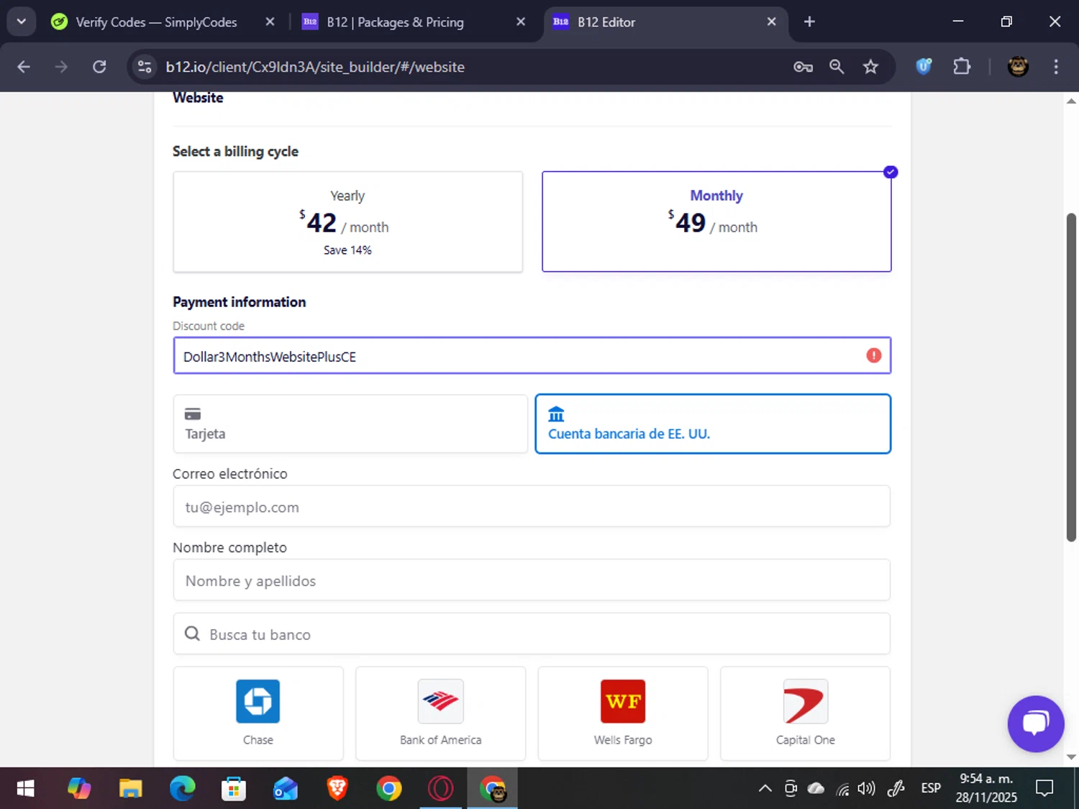Open the monkey profile avatar
The image size is (1079, 809).
pos(1018,67)
